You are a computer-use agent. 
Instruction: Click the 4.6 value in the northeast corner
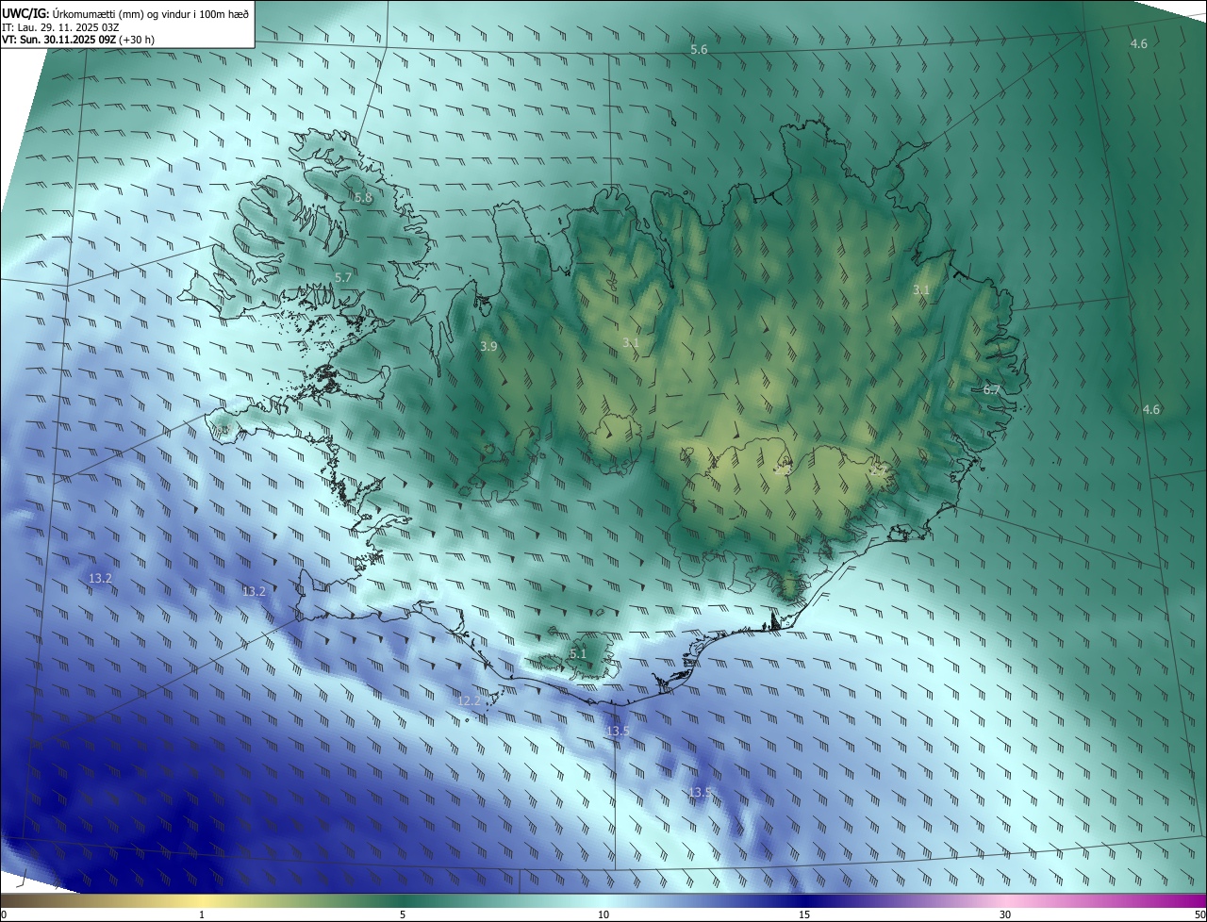[1139, 44]
